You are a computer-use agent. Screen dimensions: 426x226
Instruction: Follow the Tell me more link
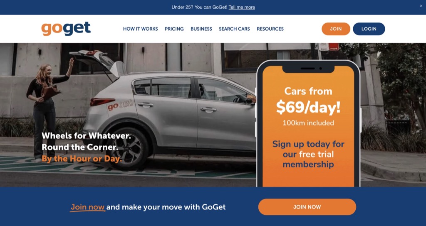(242, 7)
